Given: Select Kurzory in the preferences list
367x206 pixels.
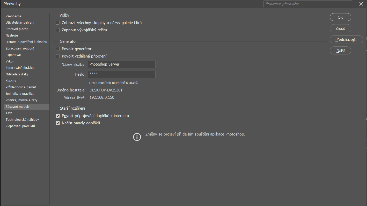Looking at the screenshot, I should pos(11,81).
